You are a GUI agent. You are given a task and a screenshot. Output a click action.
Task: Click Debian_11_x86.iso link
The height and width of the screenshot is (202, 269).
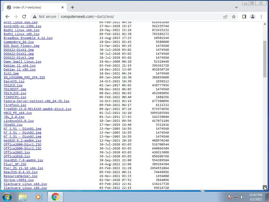[x=19, y=69]
